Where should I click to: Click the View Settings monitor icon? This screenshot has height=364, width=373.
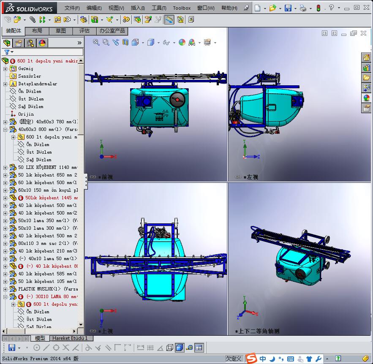207,42
